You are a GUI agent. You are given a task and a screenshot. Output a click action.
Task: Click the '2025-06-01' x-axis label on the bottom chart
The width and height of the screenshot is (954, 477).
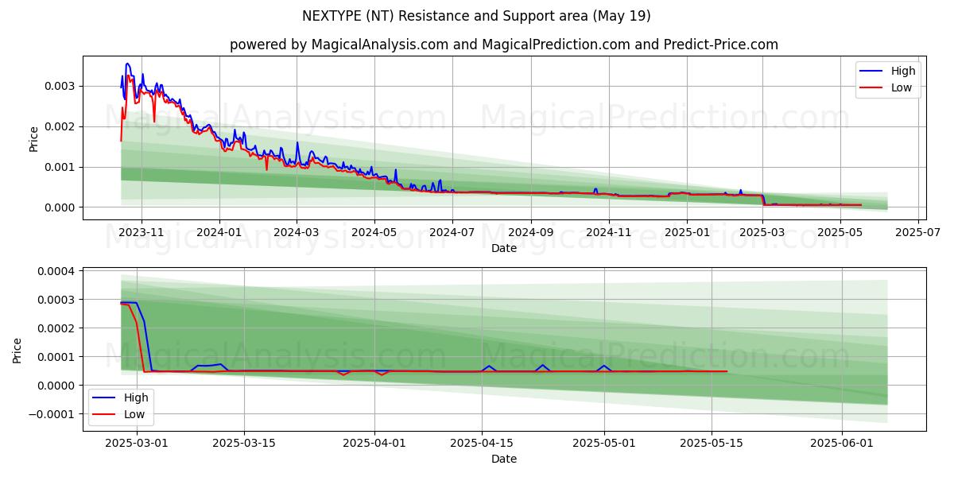(842, 444)
